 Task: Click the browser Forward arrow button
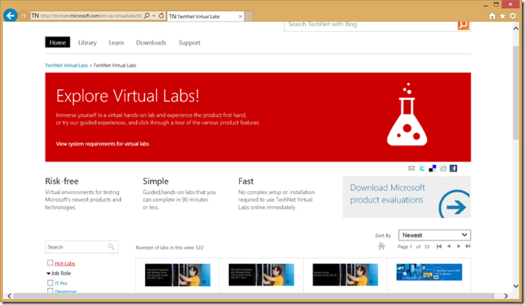23,15
